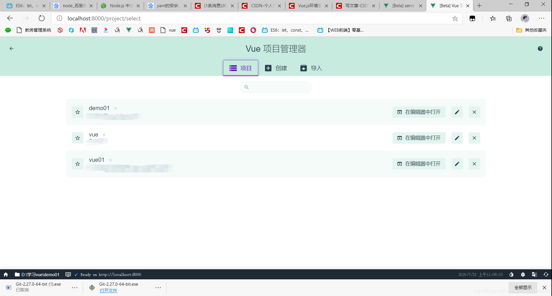
Task: View site information icon in address bar
Action: click(60, 18)
